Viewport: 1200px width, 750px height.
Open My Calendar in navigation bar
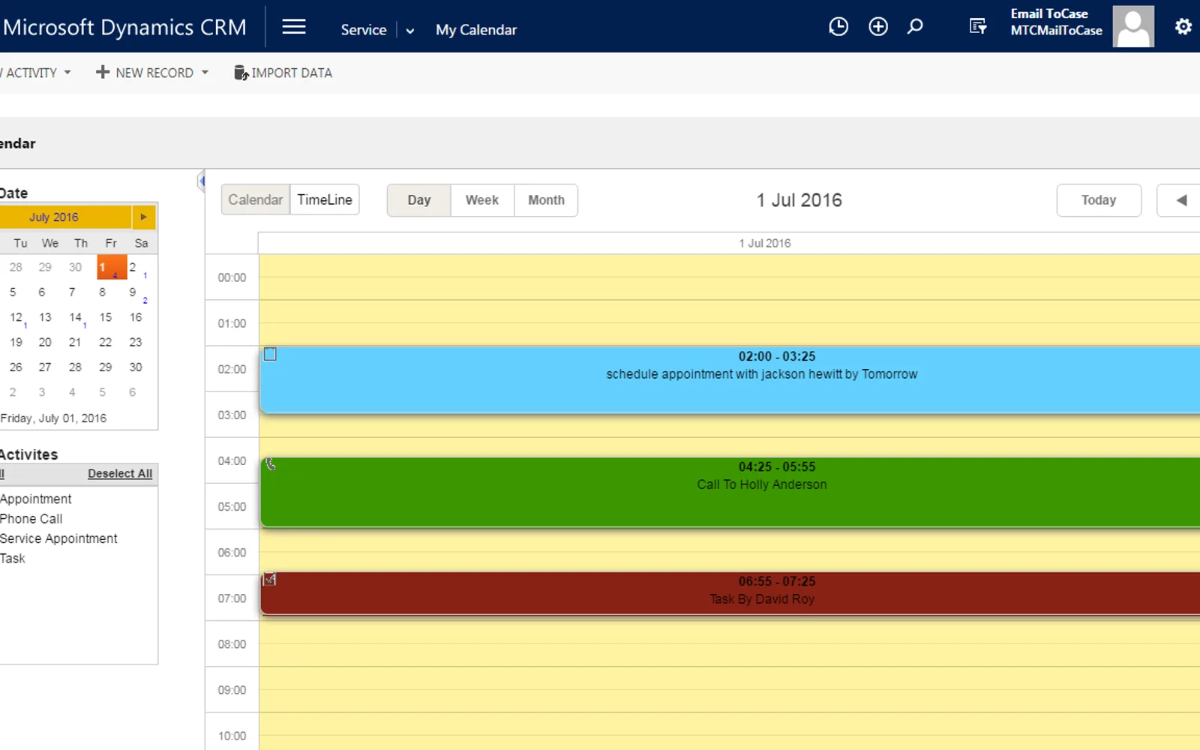coord(476,30)
